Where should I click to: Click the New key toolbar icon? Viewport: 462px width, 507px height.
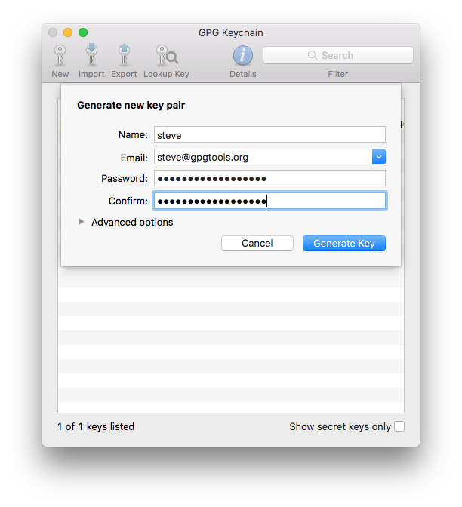tap(60, 57)
